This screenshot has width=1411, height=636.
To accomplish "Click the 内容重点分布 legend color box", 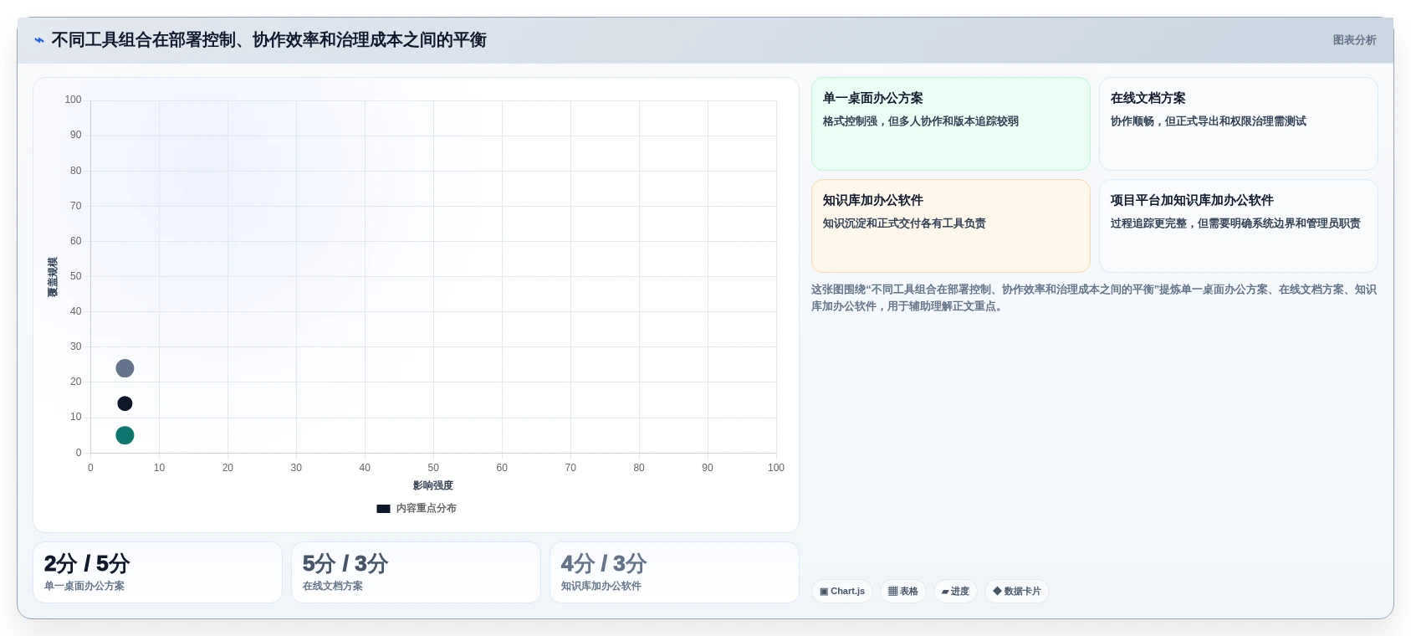I will click(383, 509).
